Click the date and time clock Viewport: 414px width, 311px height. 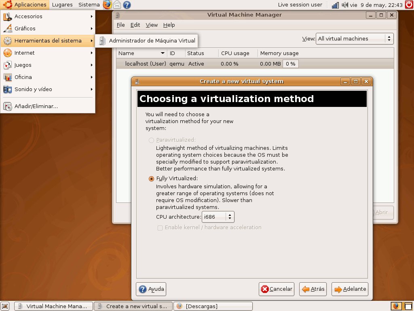376,5
